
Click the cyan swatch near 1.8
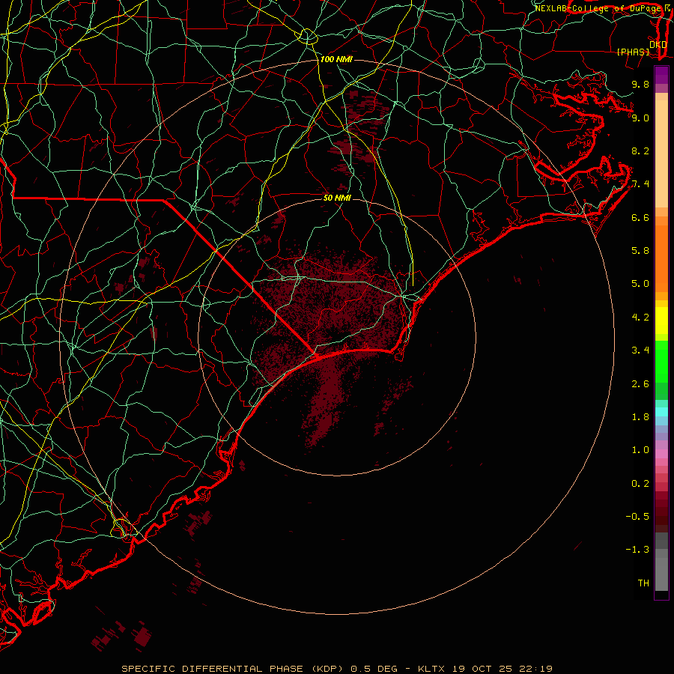click(x=661, y=411)
